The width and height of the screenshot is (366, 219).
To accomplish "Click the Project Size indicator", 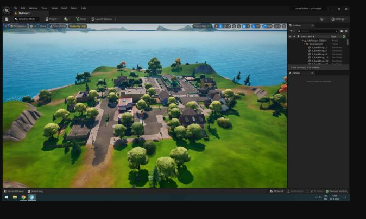I will (x=202, y=26).
